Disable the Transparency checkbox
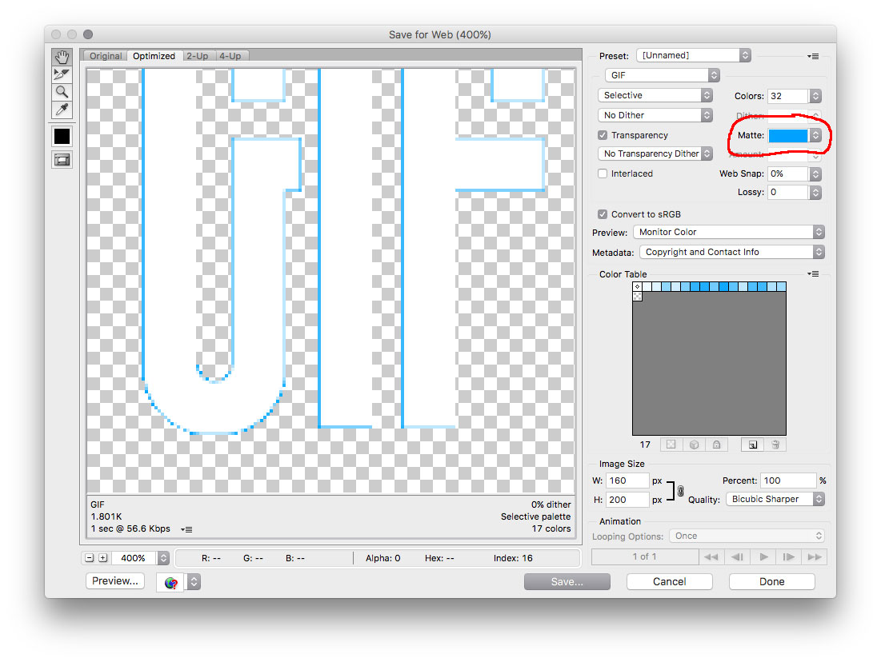881x662 pixels. (603, 135)
